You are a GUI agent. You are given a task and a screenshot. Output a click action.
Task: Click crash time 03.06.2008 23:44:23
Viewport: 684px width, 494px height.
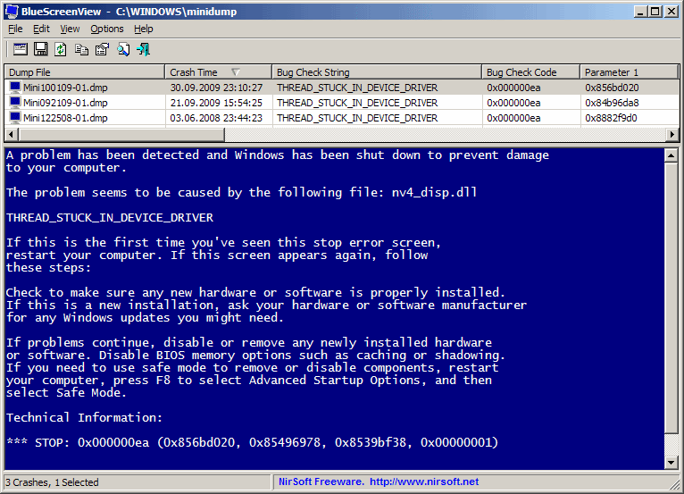pos(216,118)
